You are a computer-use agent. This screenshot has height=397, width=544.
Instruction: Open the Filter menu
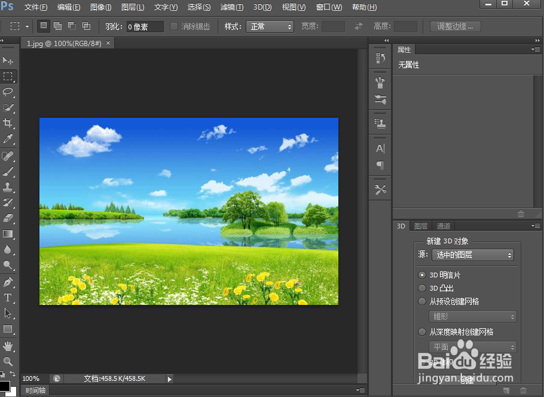[x=232, y=7]
